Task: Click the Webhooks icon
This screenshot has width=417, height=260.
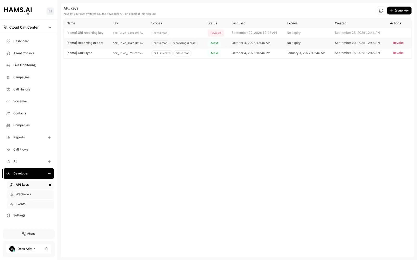Action: [x=12, y=194]
